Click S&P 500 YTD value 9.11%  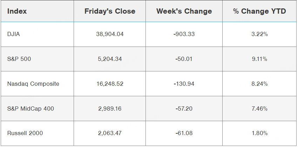pos(259,59)
